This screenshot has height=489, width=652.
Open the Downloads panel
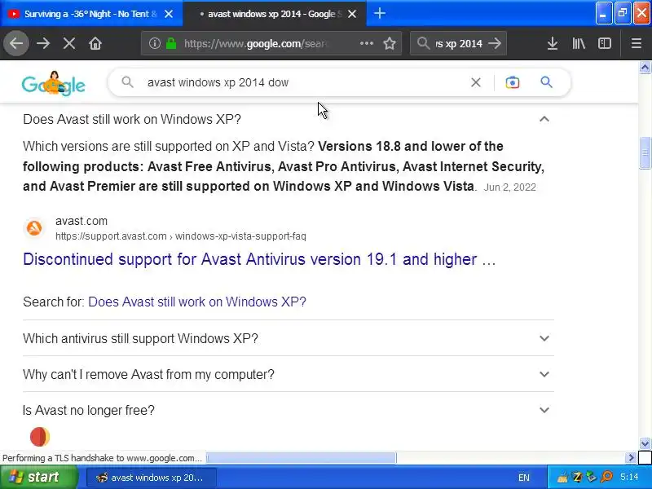[x=553, y=43]
